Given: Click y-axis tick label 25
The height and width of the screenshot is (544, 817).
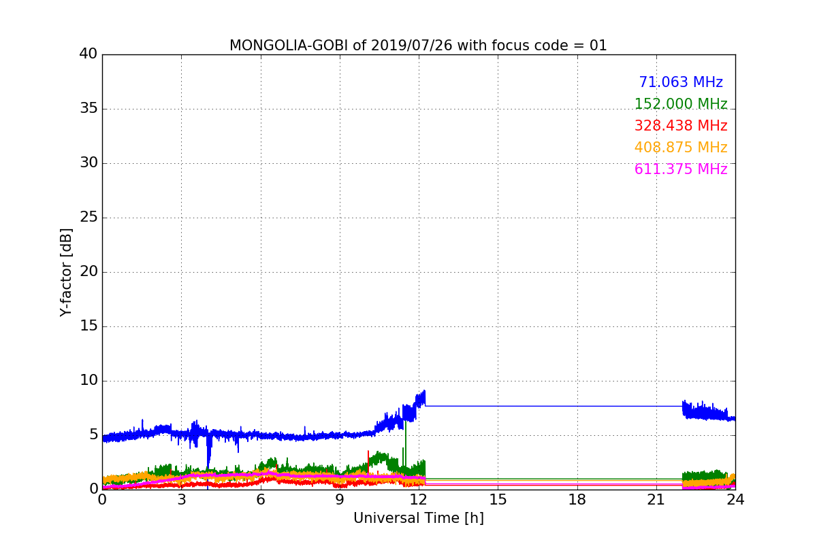Looking at the screenshot, I should coord(89,217).
